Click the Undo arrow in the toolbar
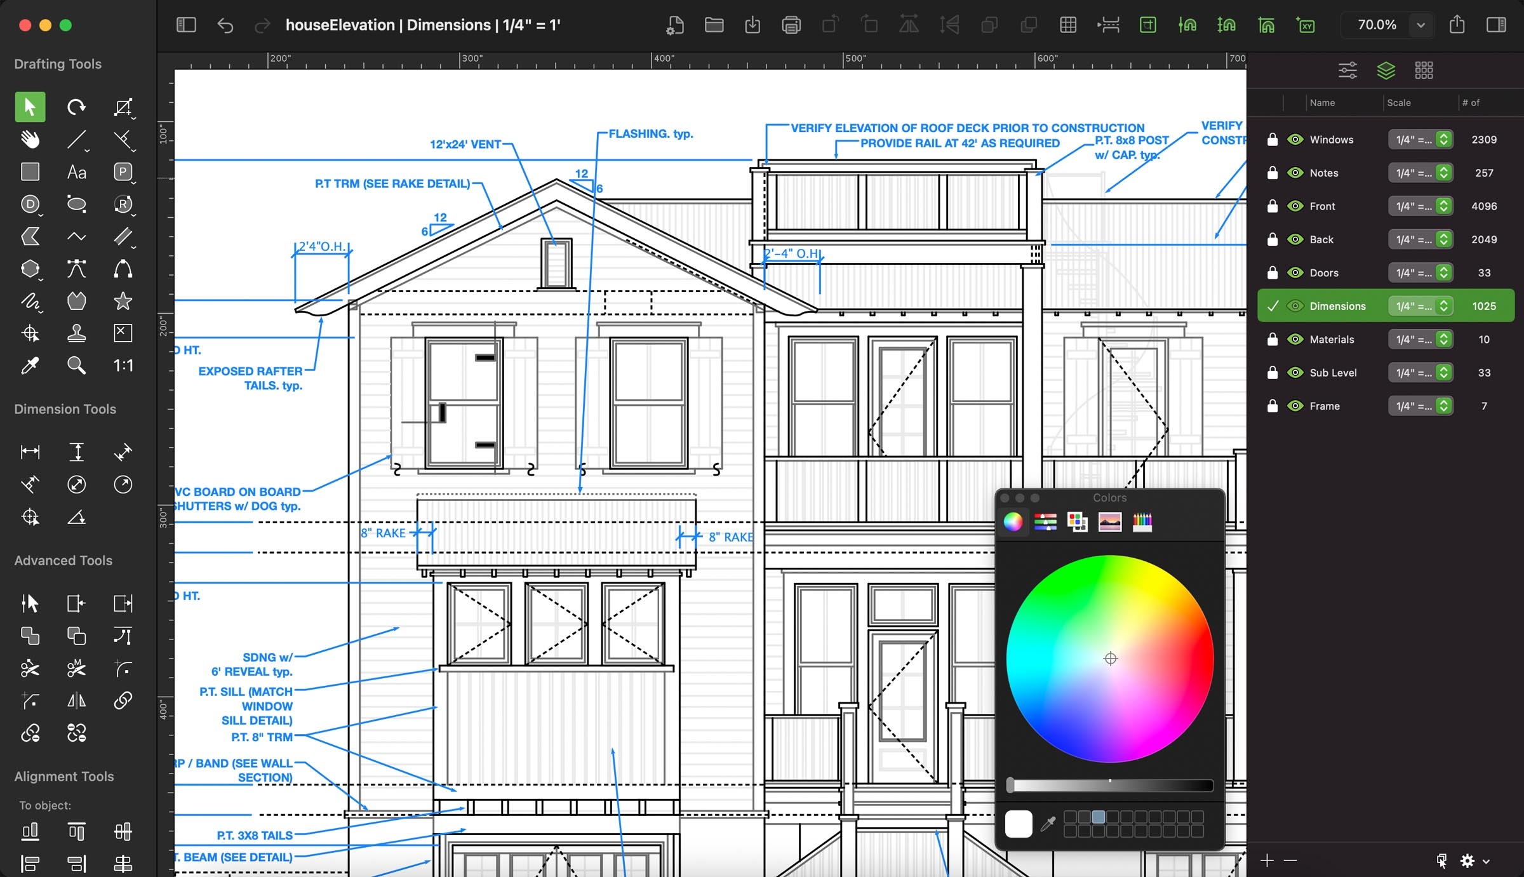 [x=225, y=25]
